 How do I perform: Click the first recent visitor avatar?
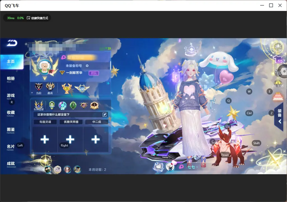tap(48, 169)
